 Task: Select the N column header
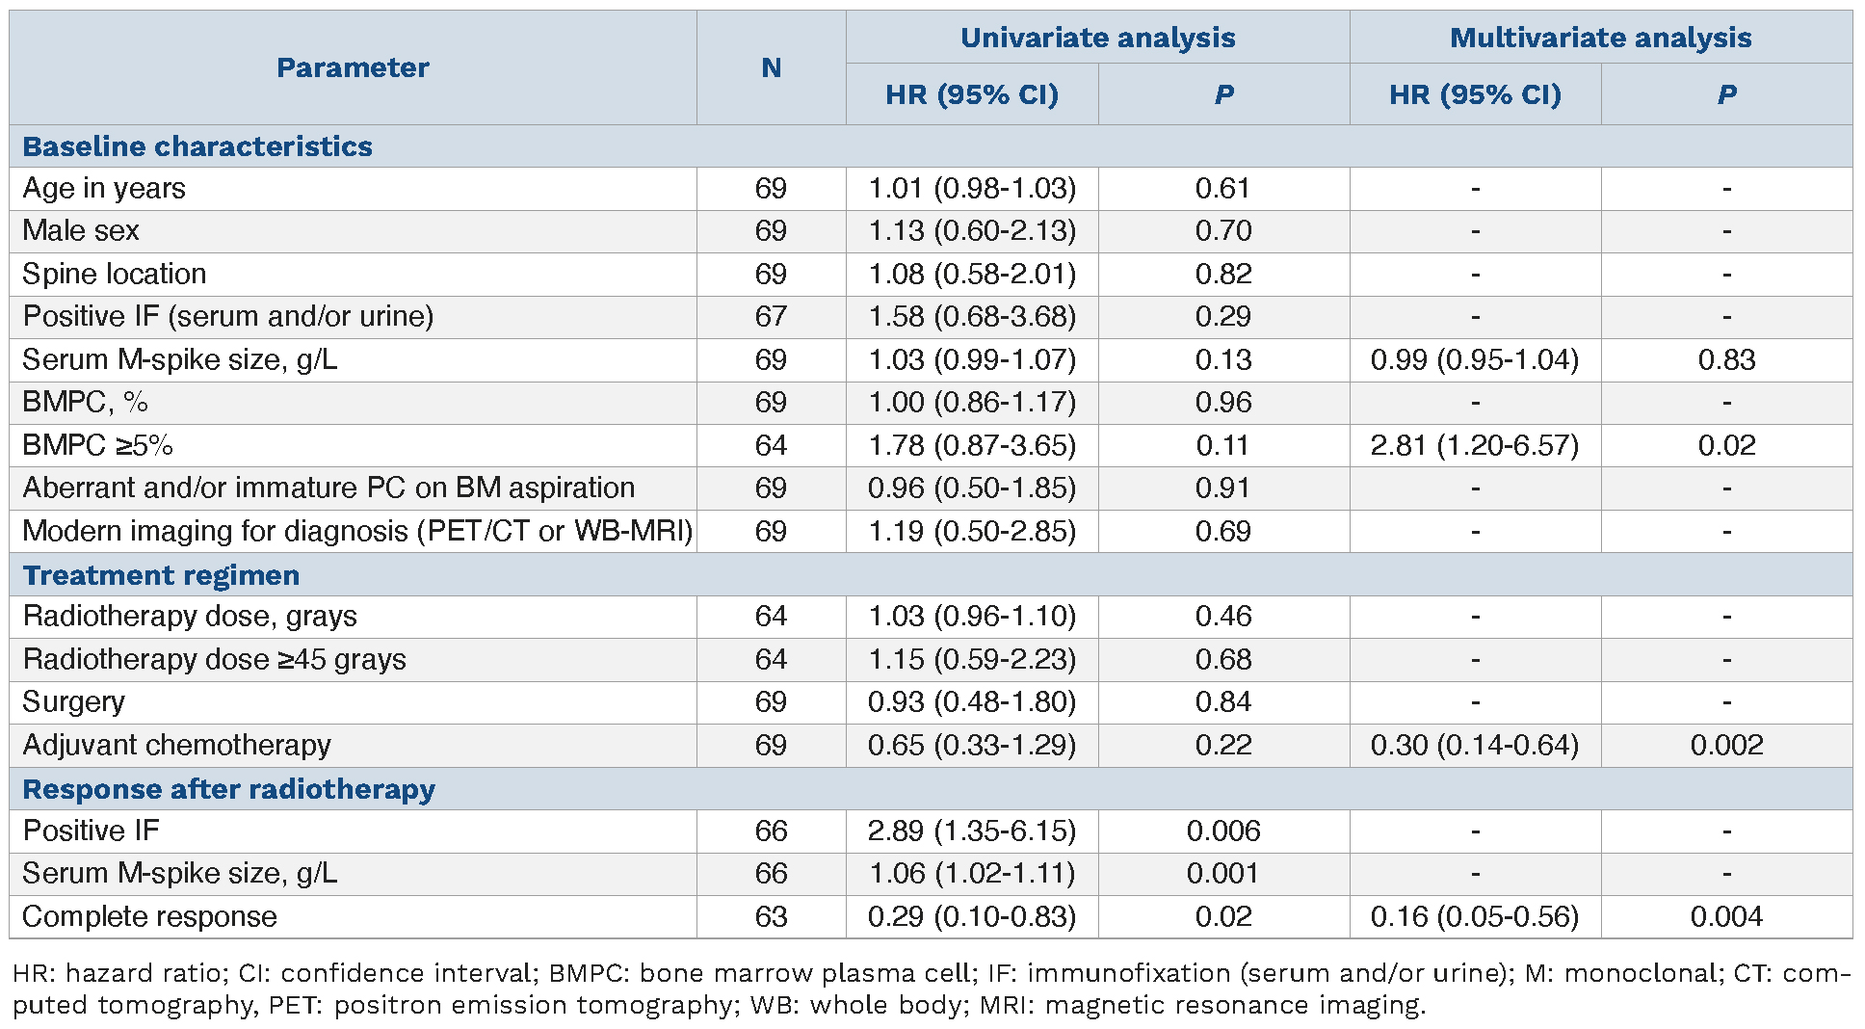pyautogui.click(x=771, y=67)
